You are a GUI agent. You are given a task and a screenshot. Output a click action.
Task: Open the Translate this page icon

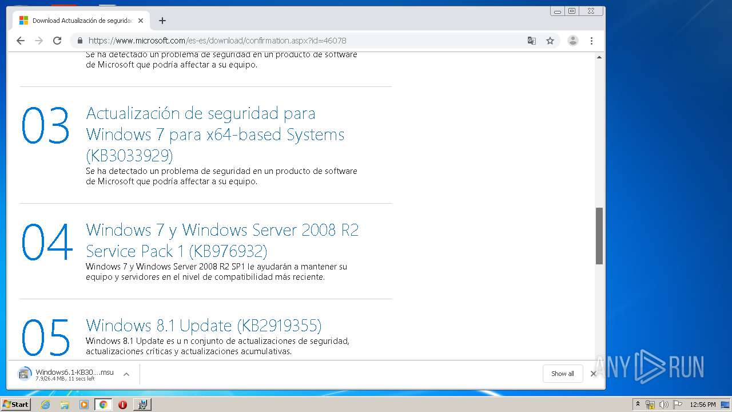pyautogui.click(x=532, y=41)
